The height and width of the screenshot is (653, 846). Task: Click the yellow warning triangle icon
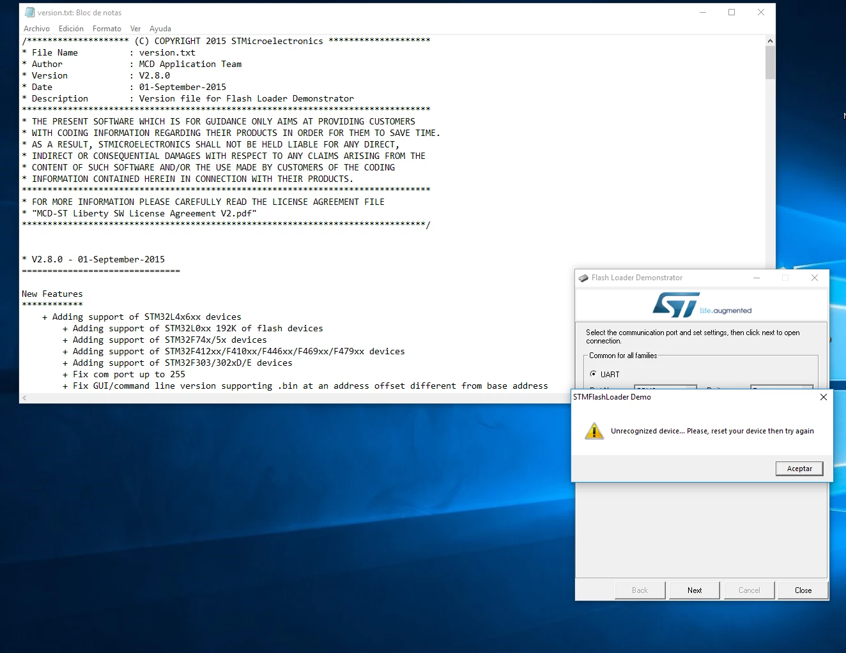coord(594,431)
